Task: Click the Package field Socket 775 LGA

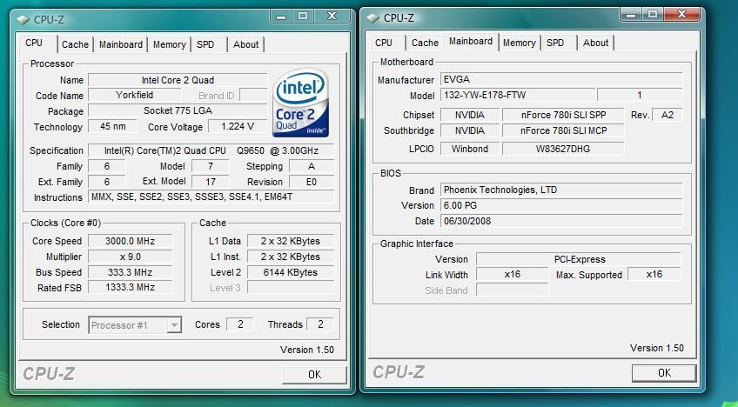Action: [178, 110]
